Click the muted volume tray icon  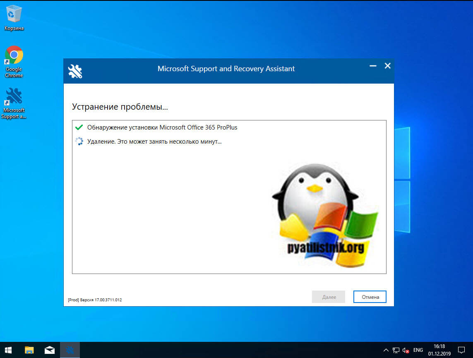[406, 350]
